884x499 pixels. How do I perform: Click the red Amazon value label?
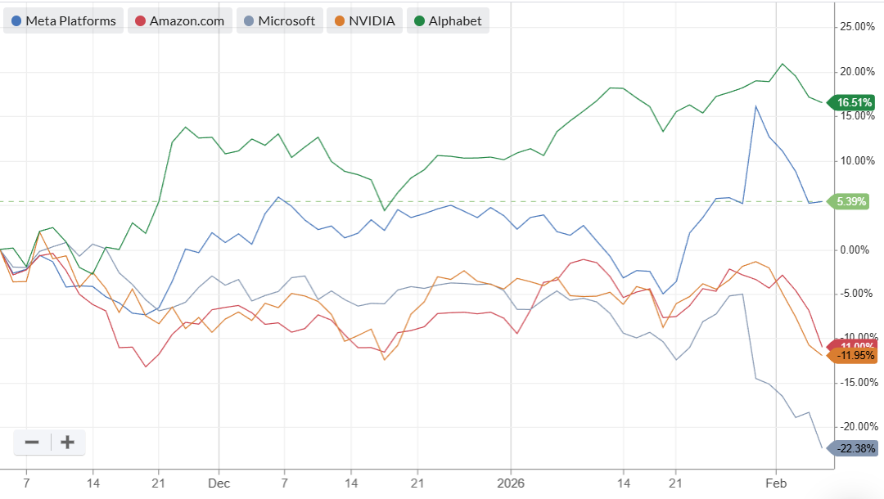click(x=852, y=344)
